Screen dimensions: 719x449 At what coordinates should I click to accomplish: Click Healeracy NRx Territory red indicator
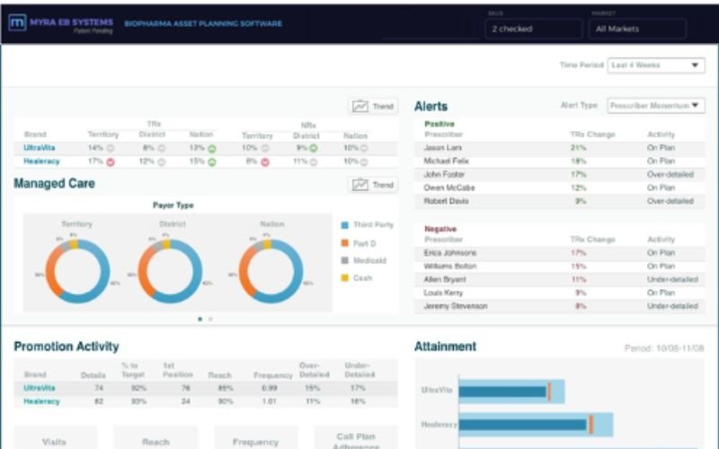[x=265, y=163]
